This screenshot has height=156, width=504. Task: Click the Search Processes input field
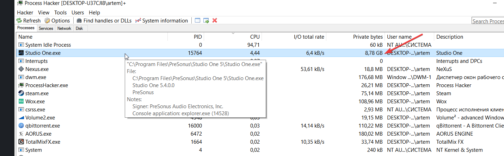pyautogui.click(x=488, y=21)
